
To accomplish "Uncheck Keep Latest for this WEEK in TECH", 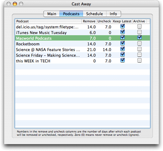I will 123,60.
